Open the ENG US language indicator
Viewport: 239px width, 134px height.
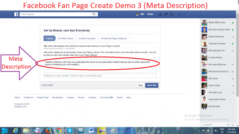point(222,131)
